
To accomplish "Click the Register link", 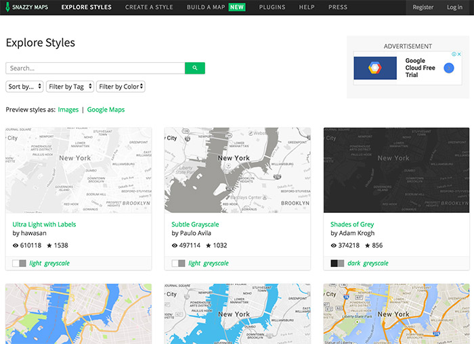I will pyautogui.click(x=423, y=7).
